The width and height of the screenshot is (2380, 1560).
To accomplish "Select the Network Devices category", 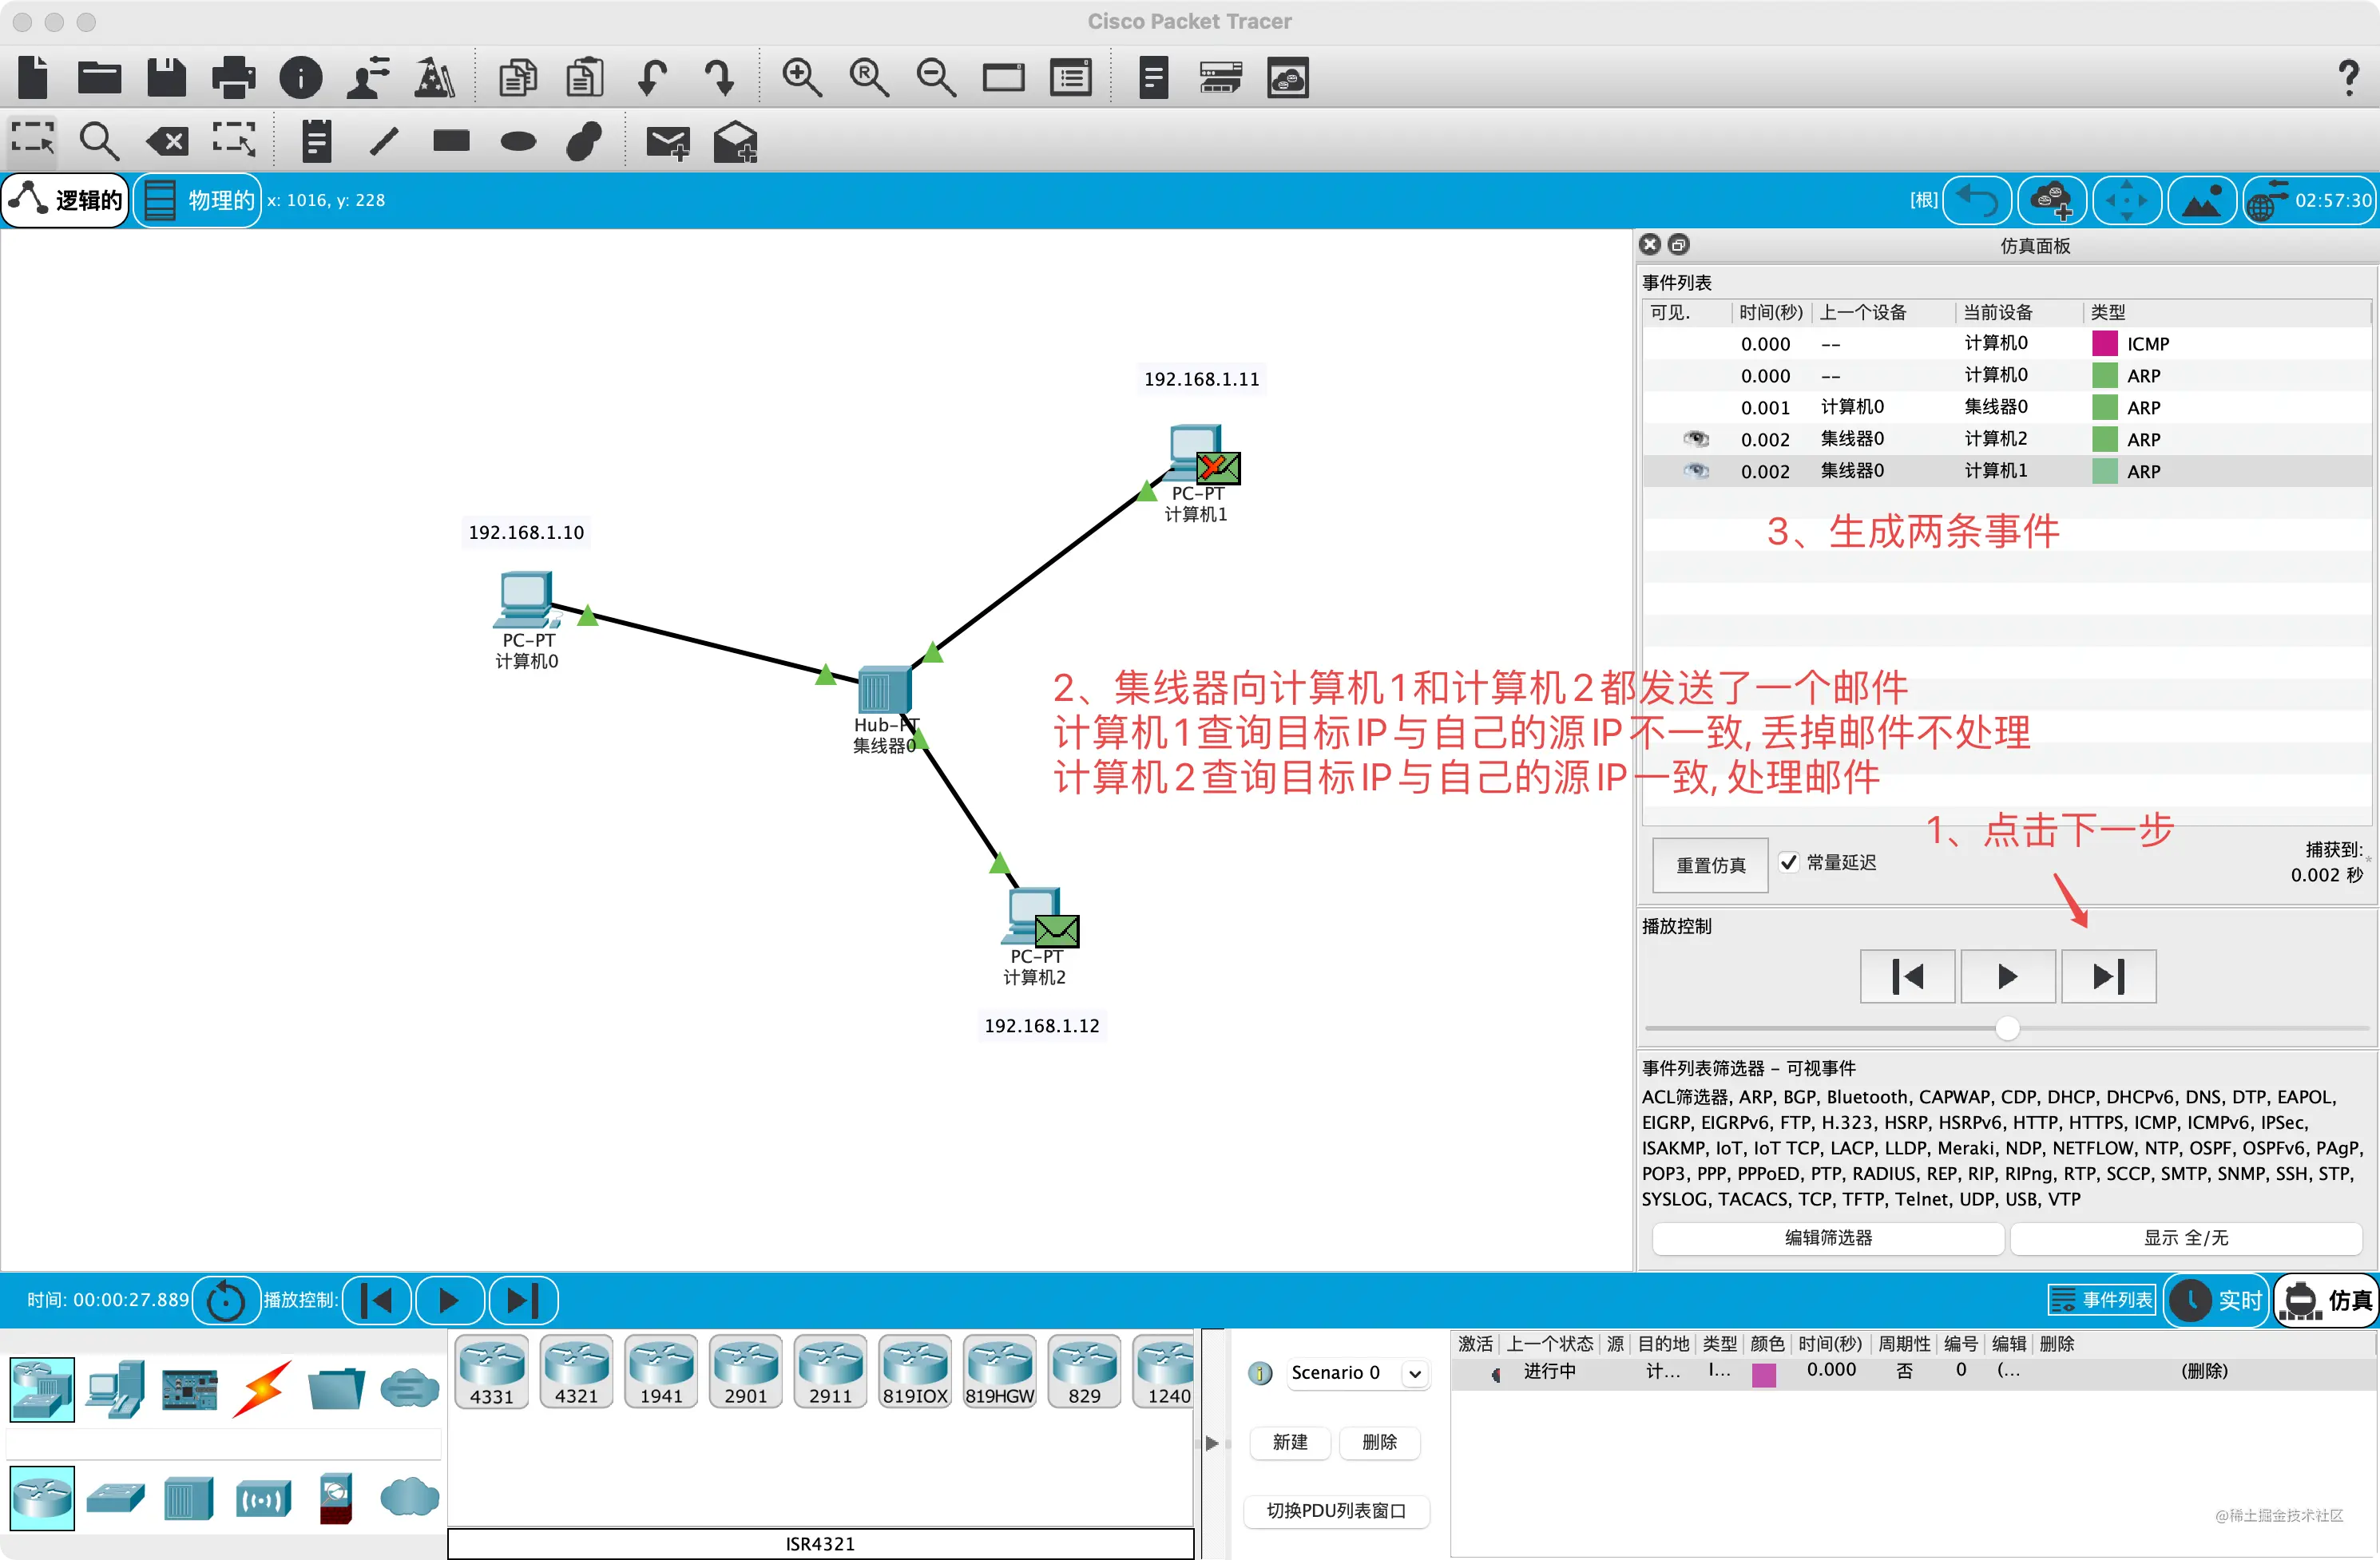I will pos(42,1389).
